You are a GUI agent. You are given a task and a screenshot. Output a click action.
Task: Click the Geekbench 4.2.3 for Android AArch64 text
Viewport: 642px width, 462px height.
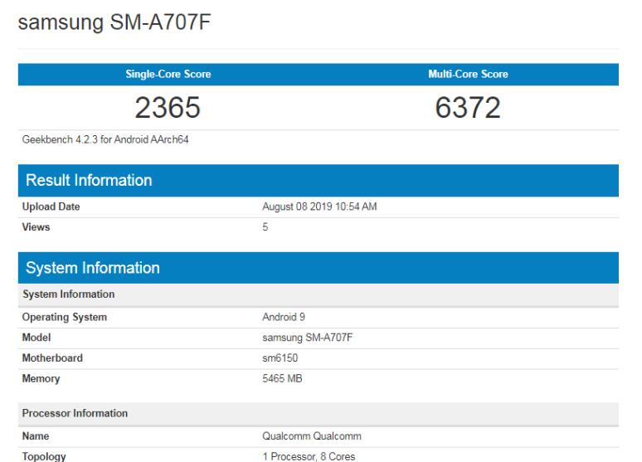tap(105, 139)
